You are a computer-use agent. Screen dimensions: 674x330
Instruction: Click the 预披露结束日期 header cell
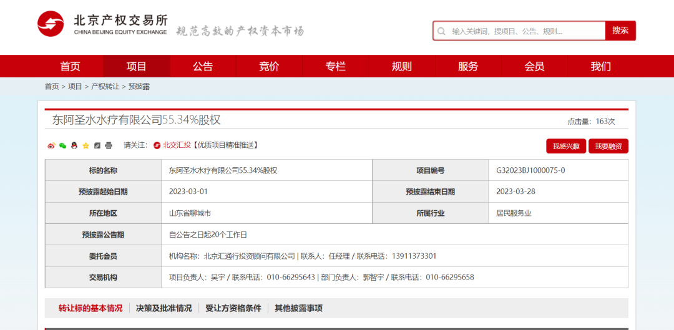[431, 192]
